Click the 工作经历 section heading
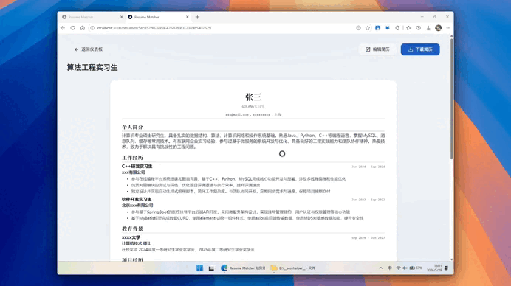The width and height of the screenshot is (511, 286). (132, 158)
